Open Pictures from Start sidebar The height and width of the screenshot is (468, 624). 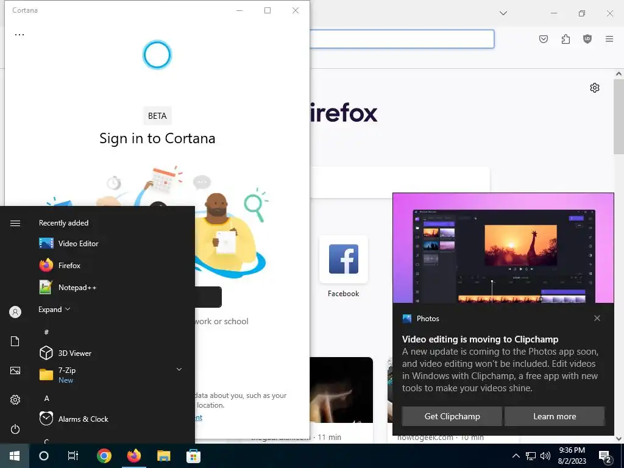(15, 370)
